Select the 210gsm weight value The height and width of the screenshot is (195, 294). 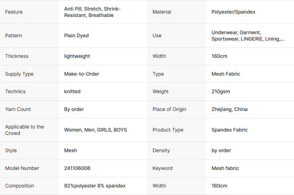tap(221, 91)
